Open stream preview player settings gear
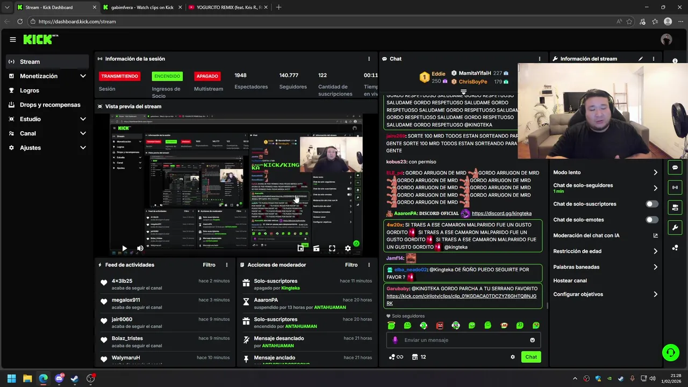The image size is (688, 387). [348, 248]
